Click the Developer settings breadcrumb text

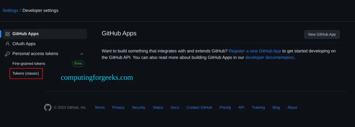[x=40, y=10]
